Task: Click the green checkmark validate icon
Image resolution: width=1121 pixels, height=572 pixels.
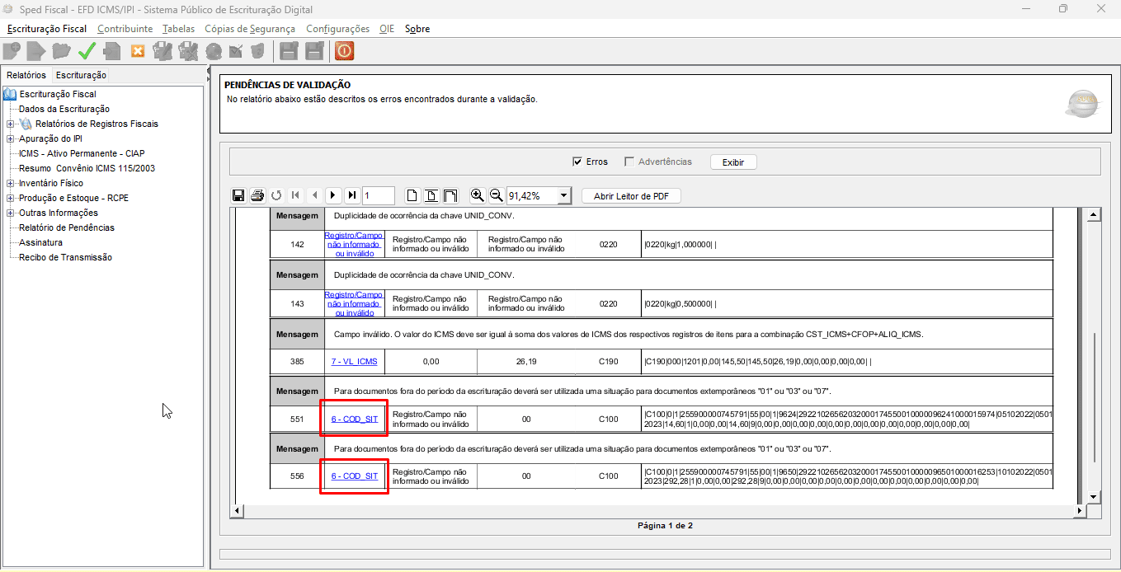Action: point(87,51)
